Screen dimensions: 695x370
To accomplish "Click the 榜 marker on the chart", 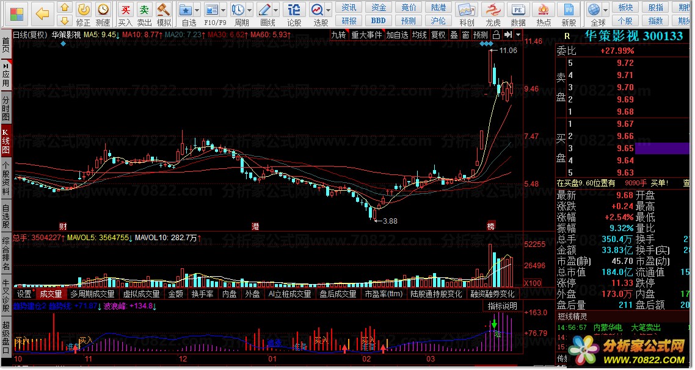I will pyautogui.click(x=490, y=227).
